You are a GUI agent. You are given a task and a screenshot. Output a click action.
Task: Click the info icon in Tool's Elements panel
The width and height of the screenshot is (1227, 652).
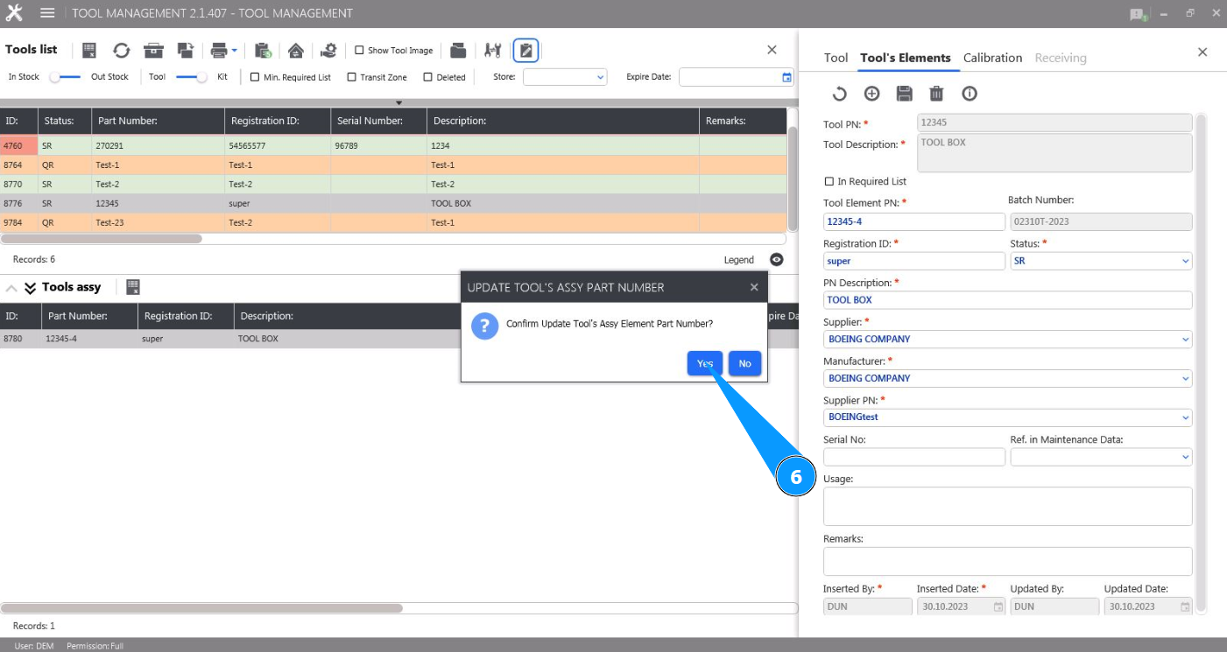(x=970, y=94)
